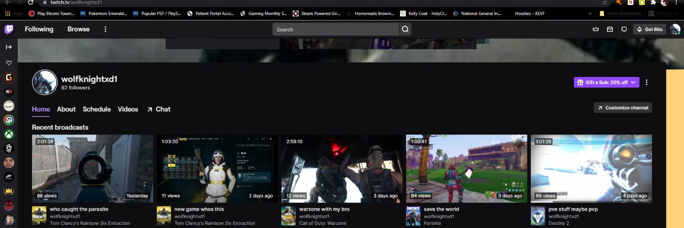
Task: Open the video titled new game whos this
Action: pos(199,209)
